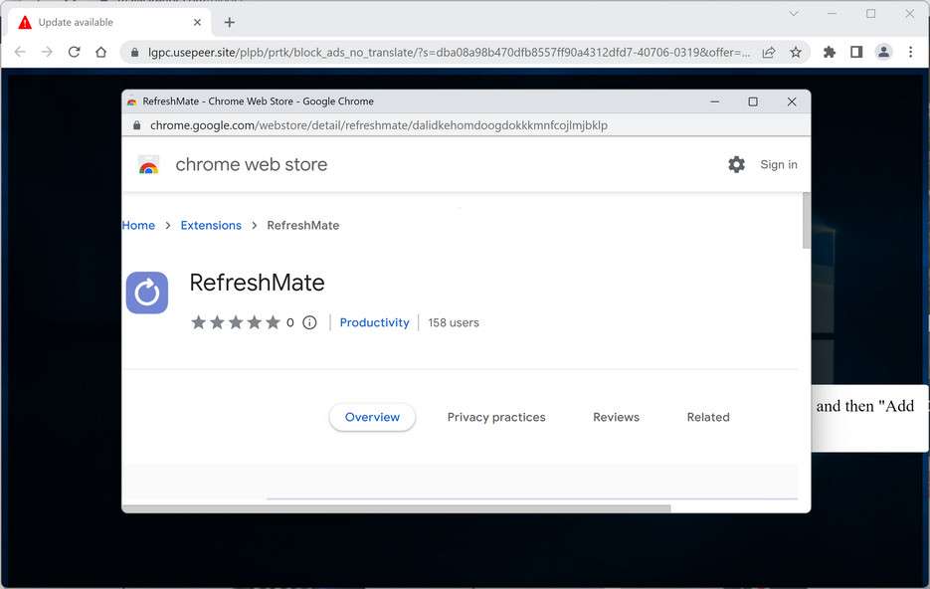The width and height of the screenshot is (930, 589).
Task: Open the Extensions puzzle icon
Action: pos(830,52)
